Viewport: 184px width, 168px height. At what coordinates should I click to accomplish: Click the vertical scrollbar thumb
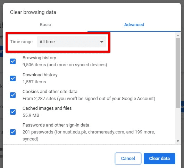coord(178,73)
